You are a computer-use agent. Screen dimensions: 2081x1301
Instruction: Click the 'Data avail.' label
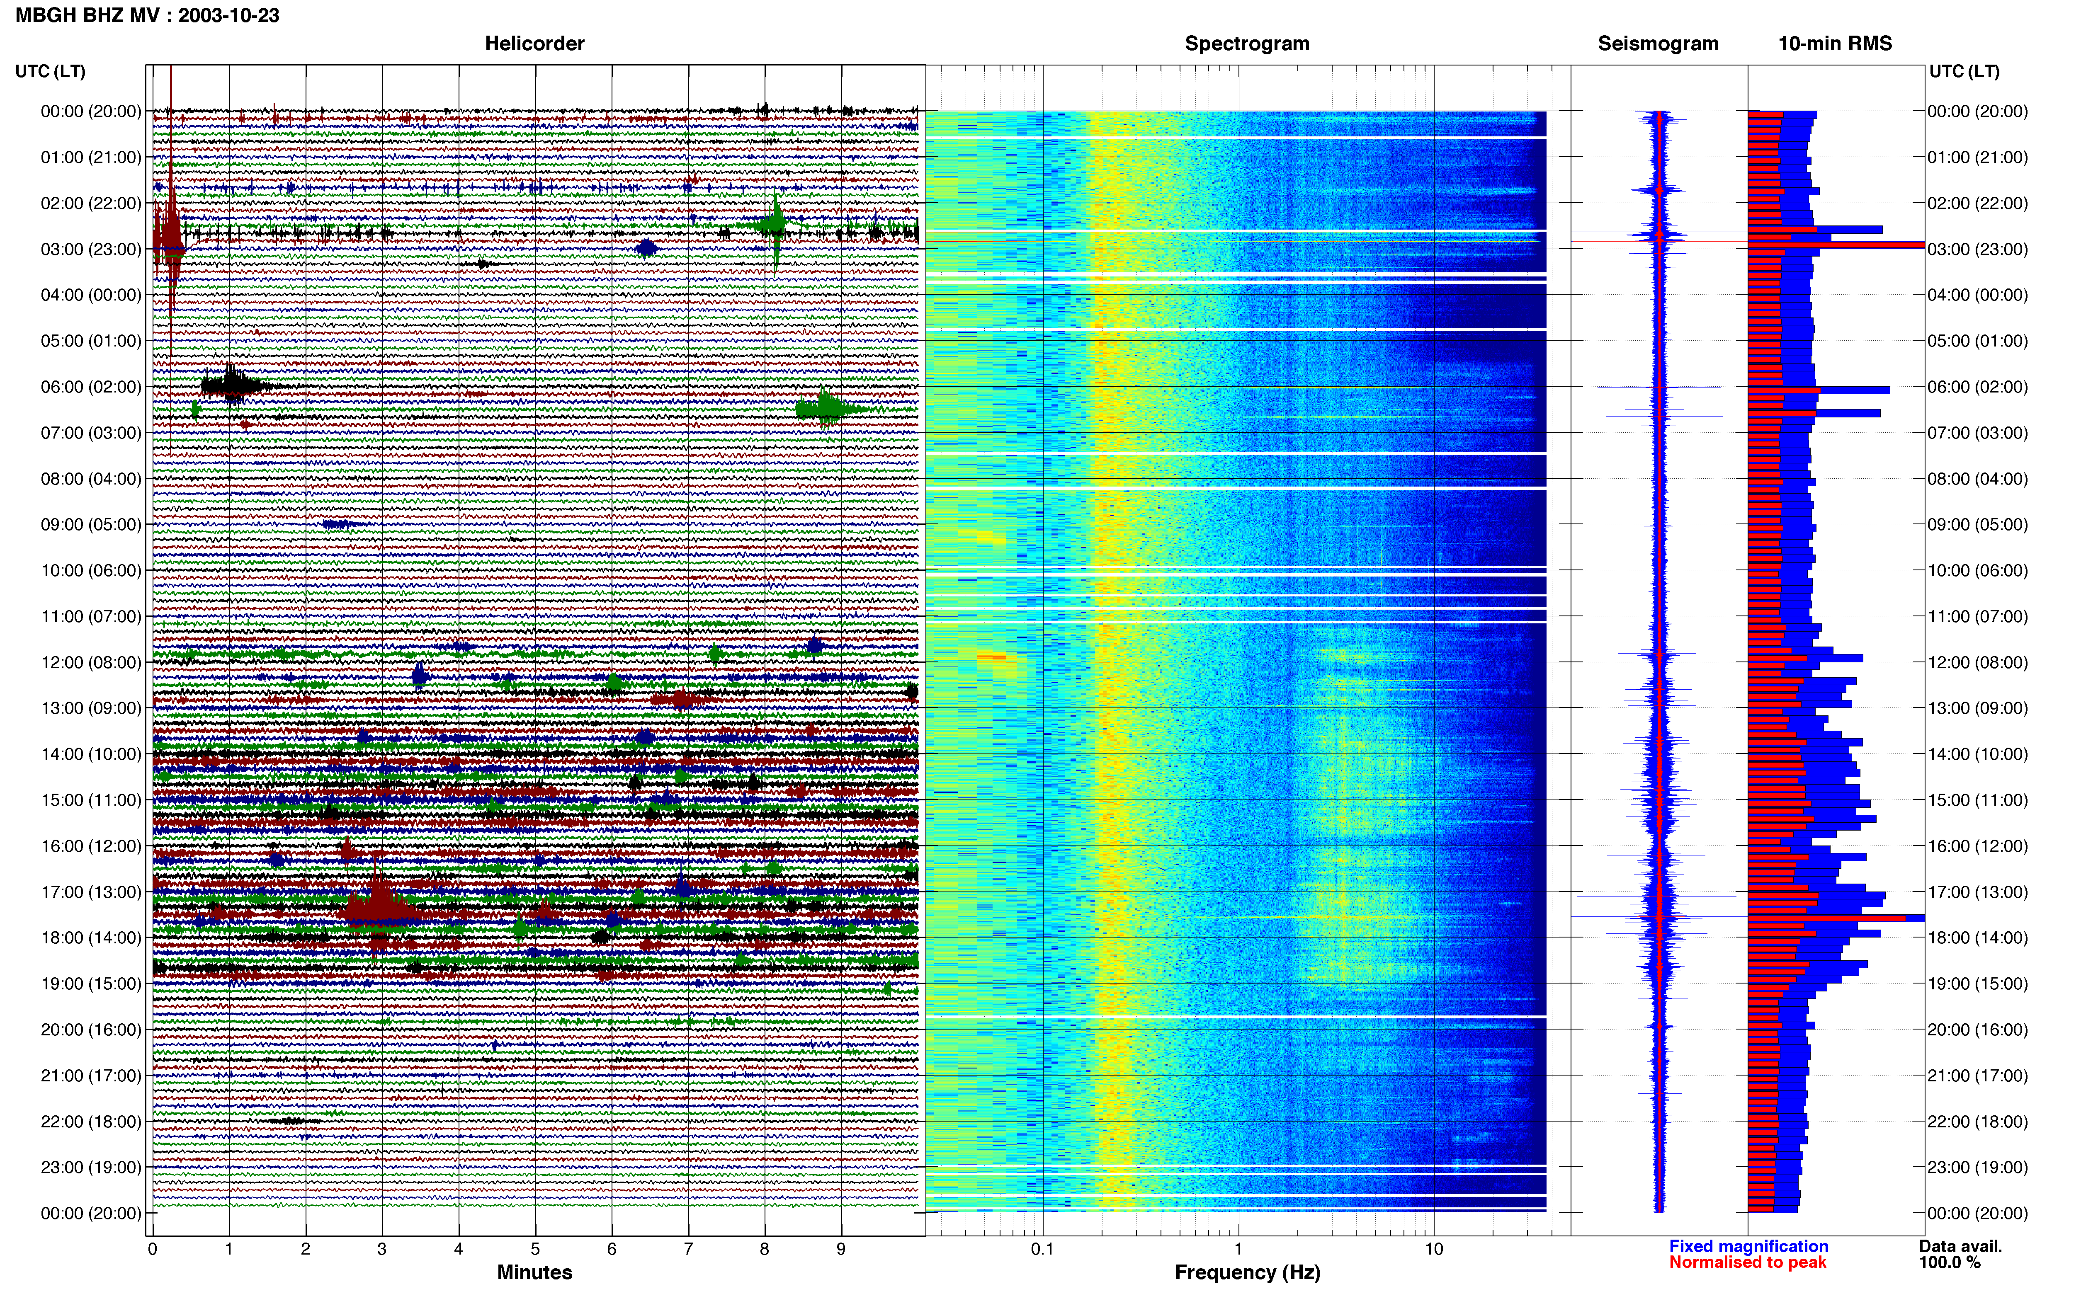[x=1960, y=1246]
